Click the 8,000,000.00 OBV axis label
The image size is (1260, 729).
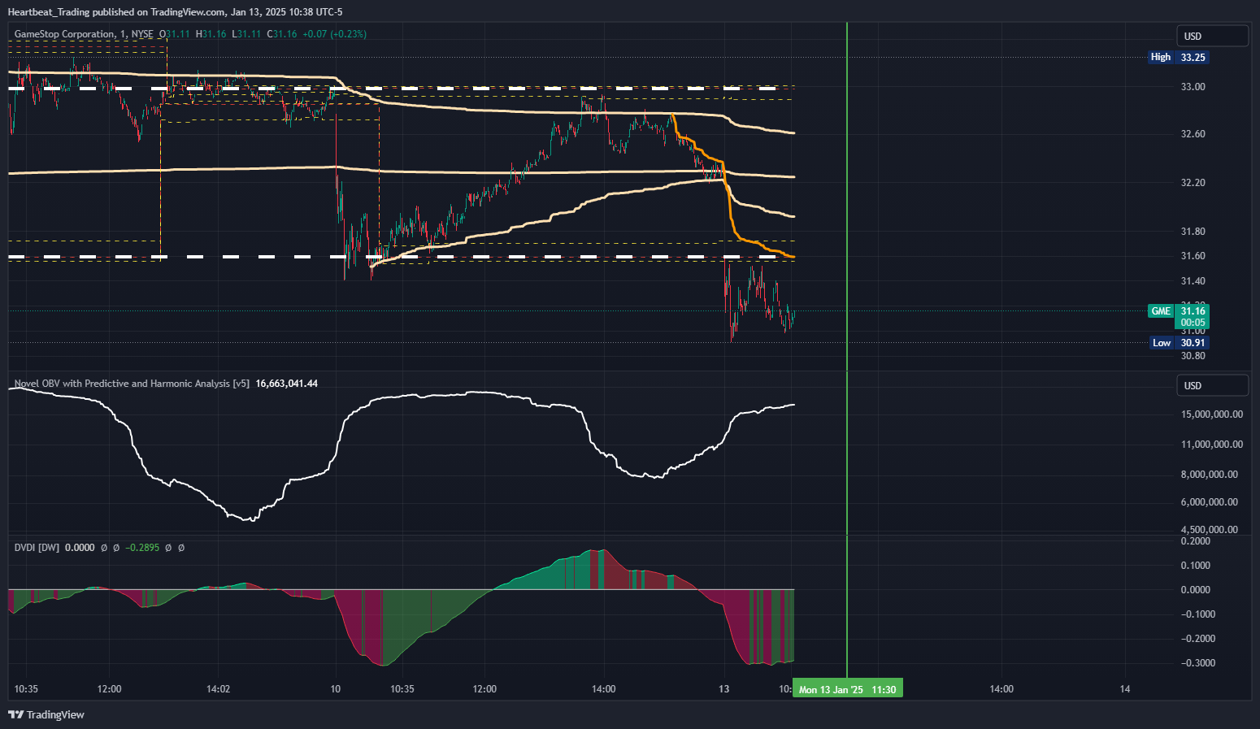pos(1210,475)
